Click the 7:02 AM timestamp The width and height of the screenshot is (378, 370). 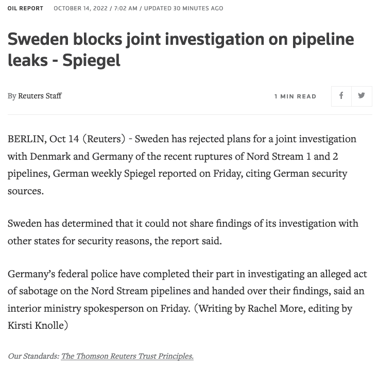point(126,8)
